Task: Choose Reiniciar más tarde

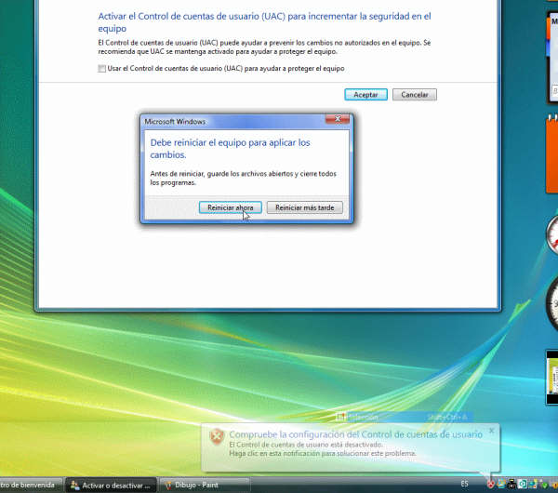Action: click(x=305, y=207)
